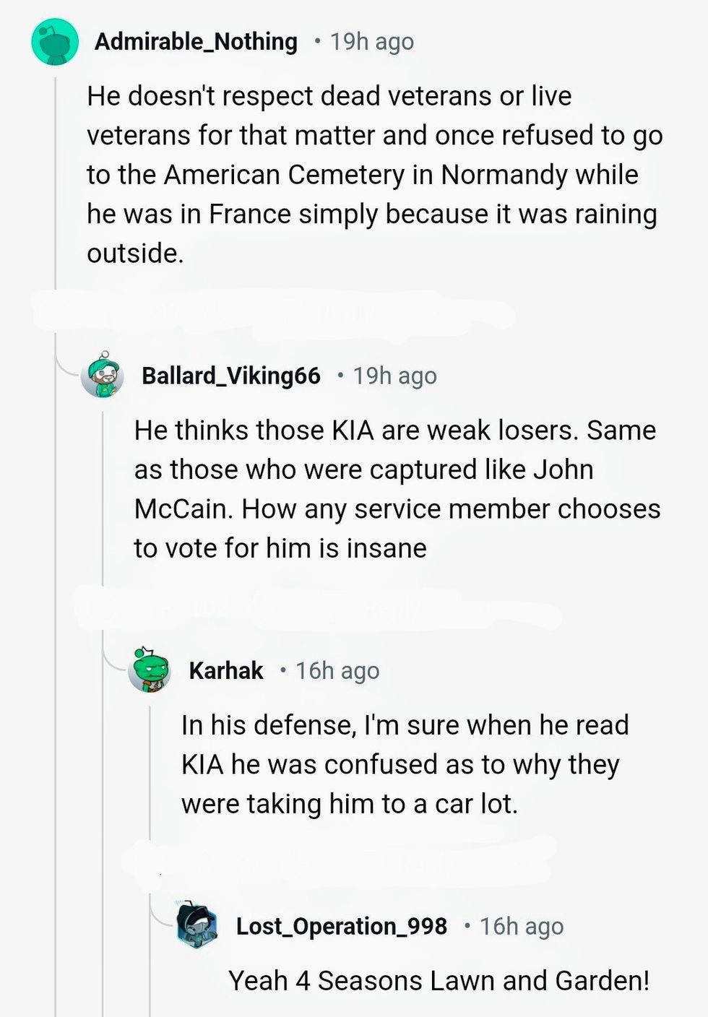Click Karhak's green frowning avatar
708x1017 pixels.
coord(149,670)
